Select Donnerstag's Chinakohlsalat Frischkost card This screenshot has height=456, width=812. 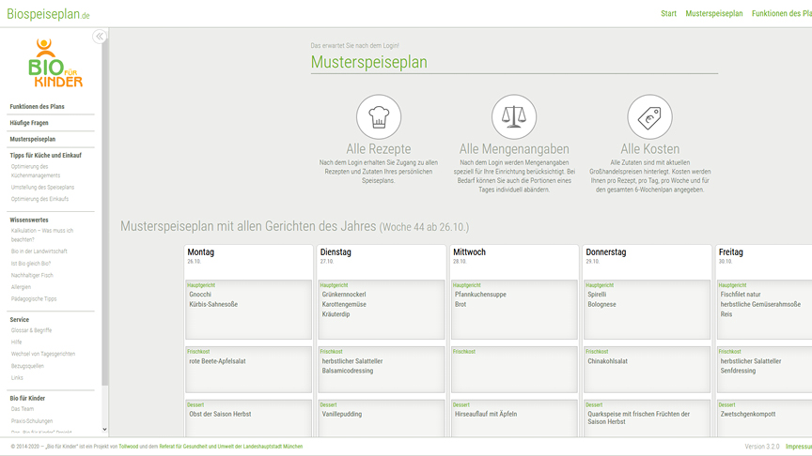point(647,370)
